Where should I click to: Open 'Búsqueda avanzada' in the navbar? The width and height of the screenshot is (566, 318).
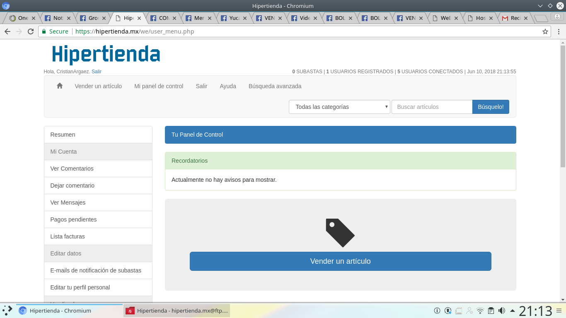(x=275, y=86)
